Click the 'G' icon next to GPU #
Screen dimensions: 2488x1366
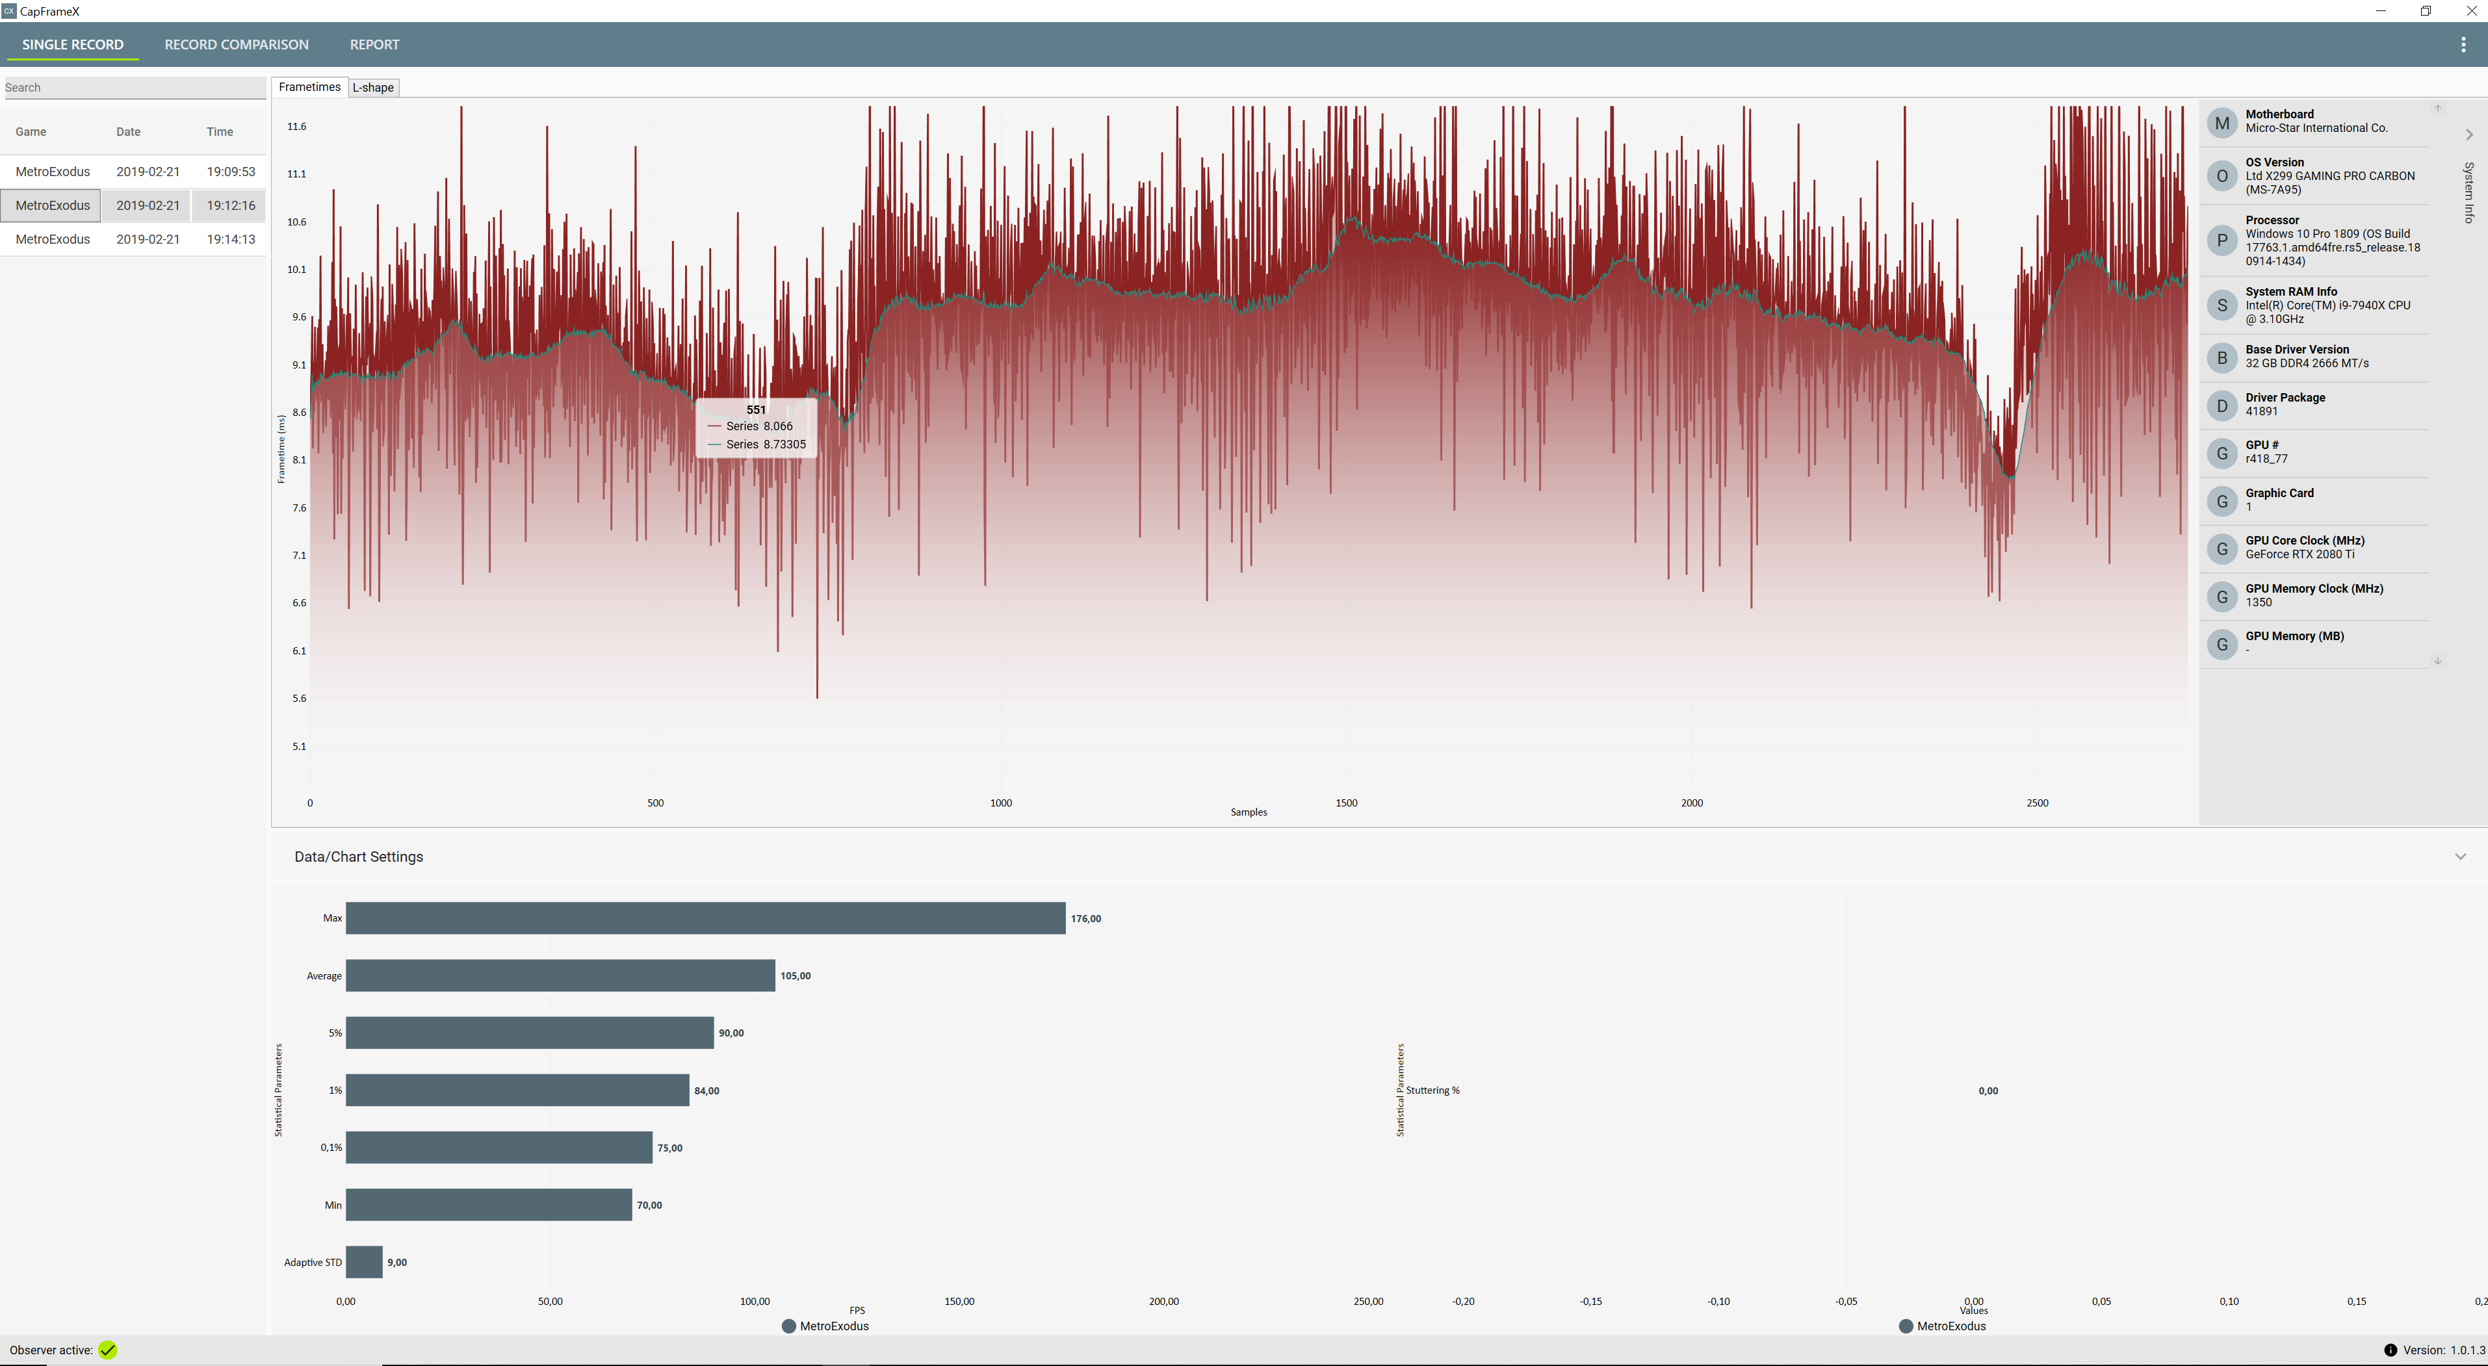tap(2222, 453)
